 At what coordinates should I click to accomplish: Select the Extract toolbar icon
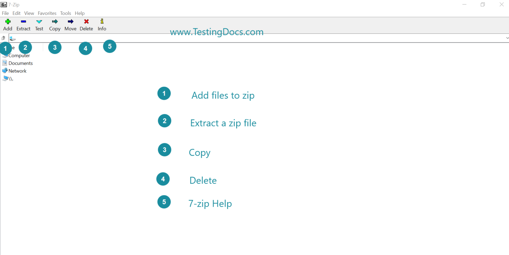(23, 24)
